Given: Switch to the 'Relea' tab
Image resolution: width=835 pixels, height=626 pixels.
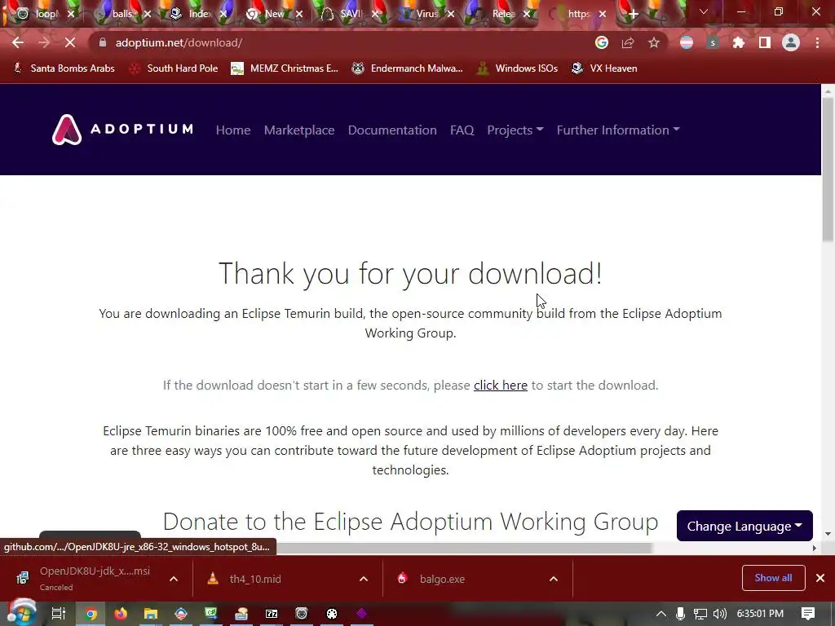Looking at the screenshot, I should pyautogui.click(x=502, y=14).
